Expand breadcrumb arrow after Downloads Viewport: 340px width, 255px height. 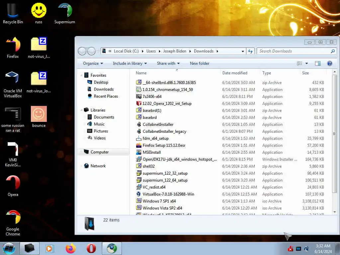217,51
